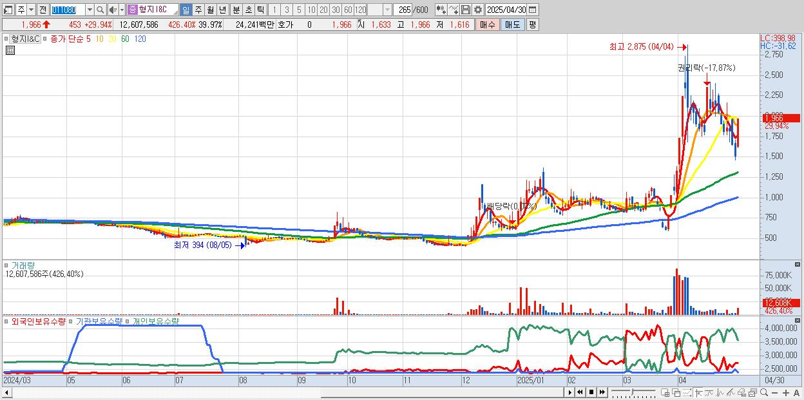The image size is (804, 400).
Task: Open chart settings gear icon
Action: [x=478, y=10]
